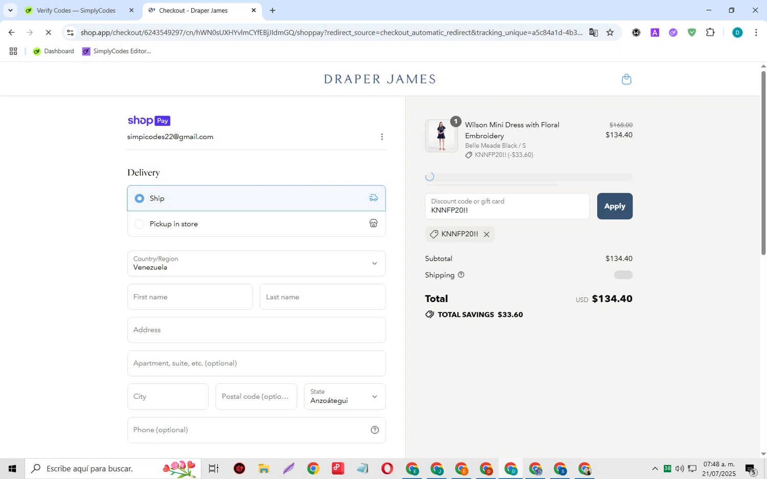Select the Pickup in store option

click(x=256, y=224)
